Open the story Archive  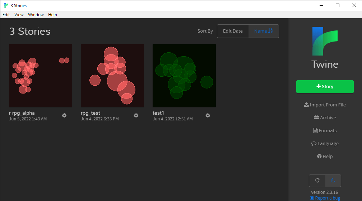325,118
